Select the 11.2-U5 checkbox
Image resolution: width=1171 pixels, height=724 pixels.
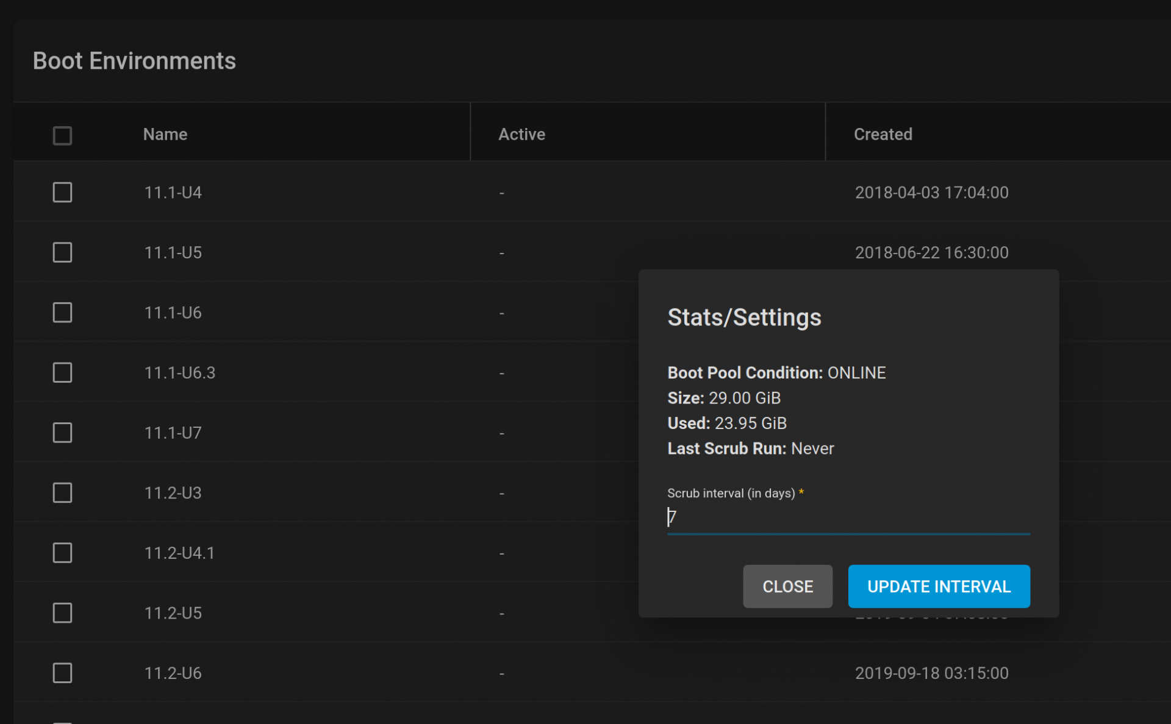point(62,612)
